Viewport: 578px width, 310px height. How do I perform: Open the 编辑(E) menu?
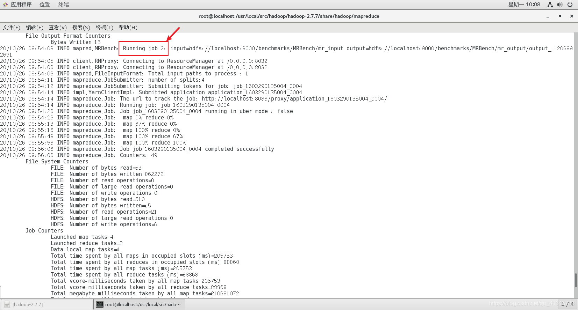pyautogui.click(x=35, y=27)
